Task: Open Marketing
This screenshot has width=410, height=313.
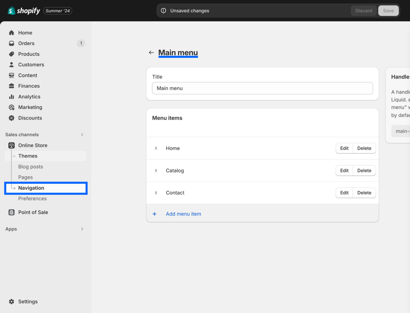Action: click(x=30, y=107)
